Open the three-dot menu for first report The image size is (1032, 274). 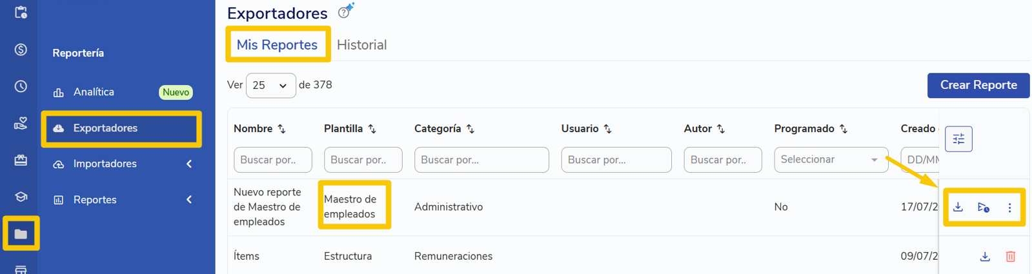pos(1010,208)
